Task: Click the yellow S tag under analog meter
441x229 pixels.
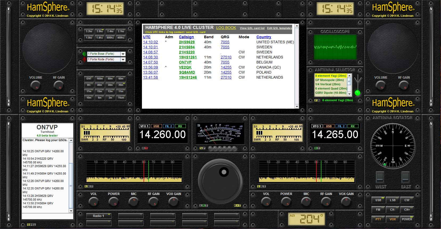Action: (201, 148)
